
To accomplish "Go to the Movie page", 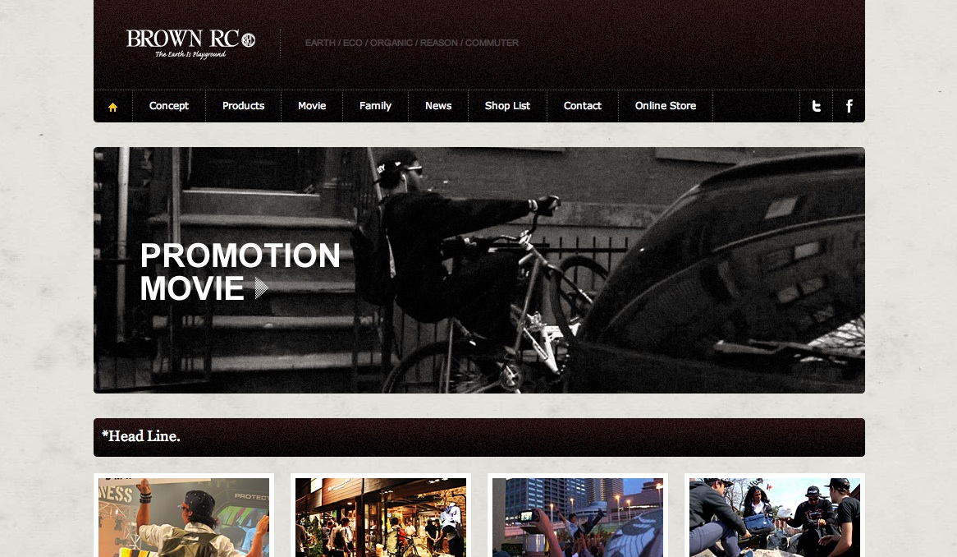I will click(x=312, y=106).
